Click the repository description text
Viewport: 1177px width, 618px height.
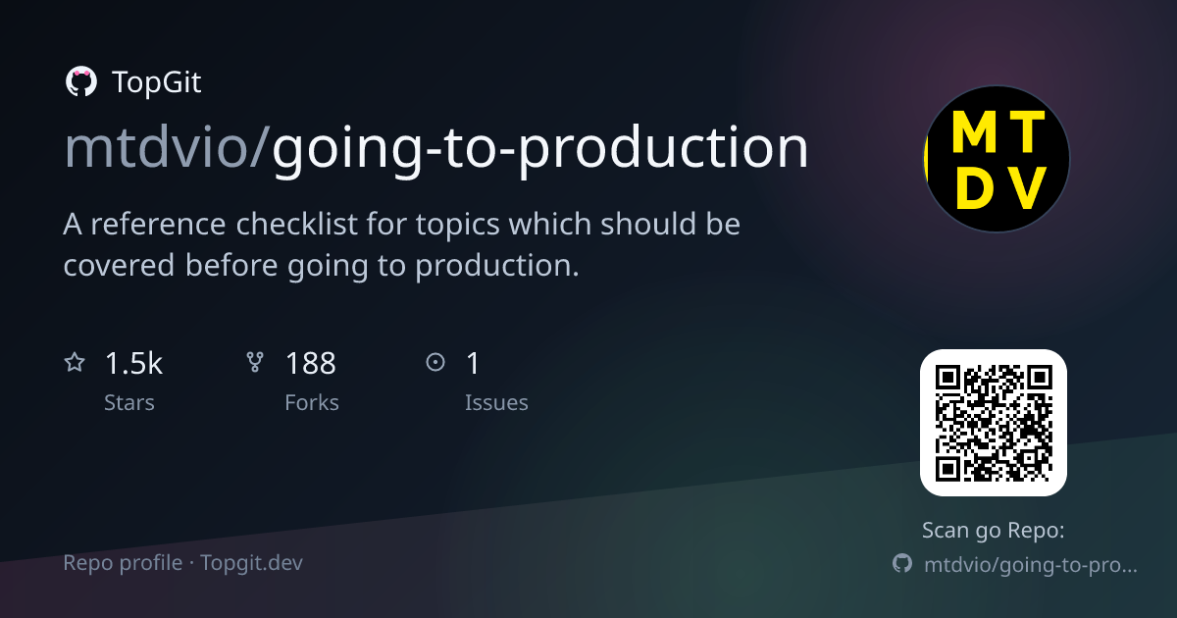402,244
